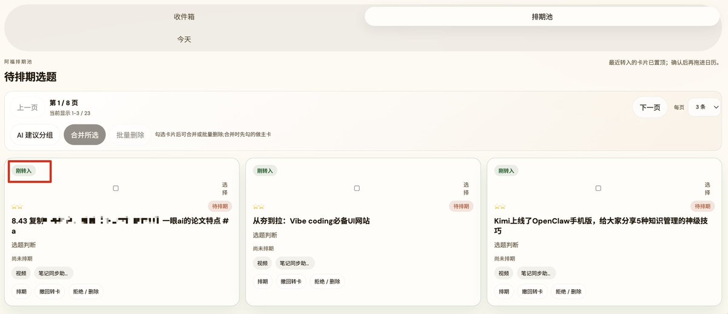Viewport: 728px width, 314px height.
Task: Click the 视频 tag on the Kimi card
Action: [x=504, y=273]
